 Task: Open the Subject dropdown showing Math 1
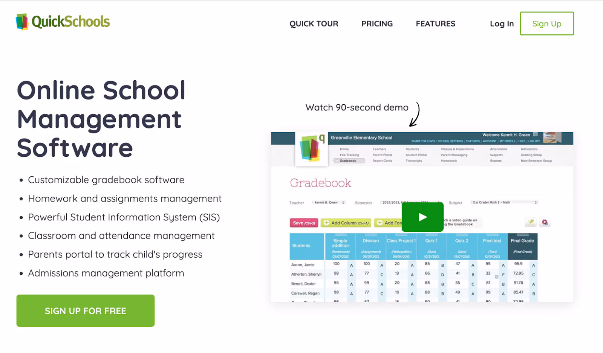(x=504, y=203)
